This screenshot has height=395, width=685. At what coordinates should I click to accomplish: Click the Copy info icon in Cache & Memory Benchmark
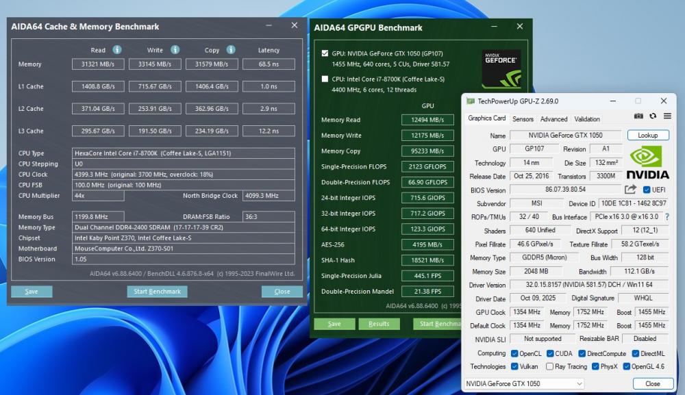(x=231, y=50)
